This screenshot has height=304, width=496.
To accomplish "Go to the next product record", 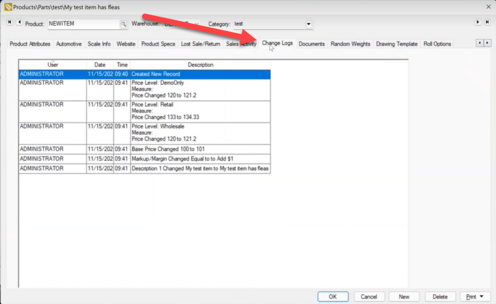I will click(x=478, y=22).
